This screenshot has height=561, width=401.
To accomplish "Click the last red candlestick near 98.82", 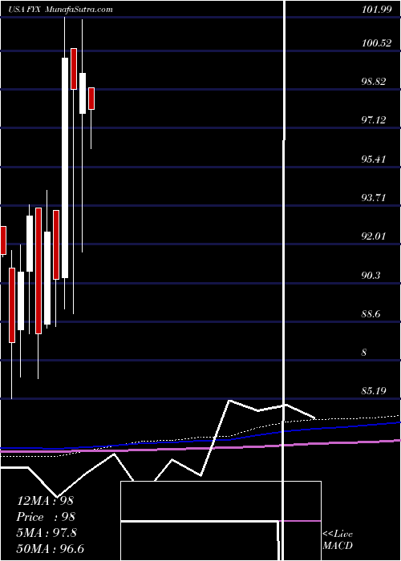I will (x=91, y=99).
